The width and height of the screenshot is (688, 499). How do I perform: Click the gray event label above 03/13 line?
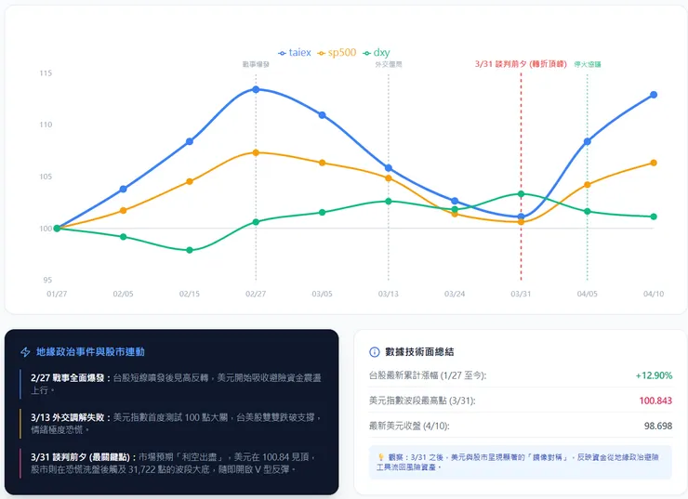click(x=389, y=64)
